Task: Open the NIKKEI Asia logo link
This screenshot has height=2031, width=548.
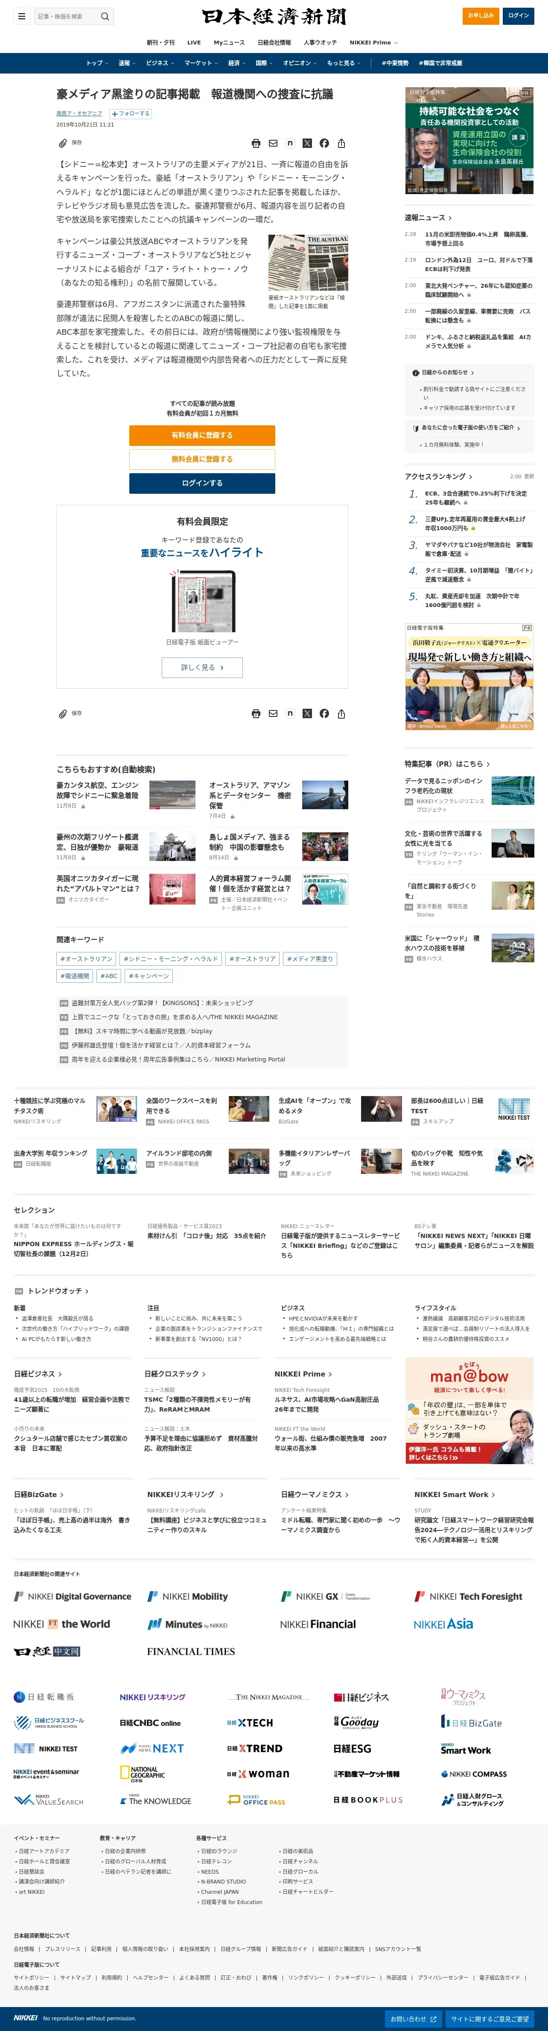Action: [443, 1624]
